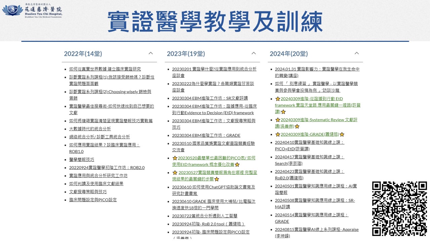Image resolution: width=430 pixels, height=241 pixels.
Task: Click star before 20240309進階-GRADE link
Action: [277, 135]
